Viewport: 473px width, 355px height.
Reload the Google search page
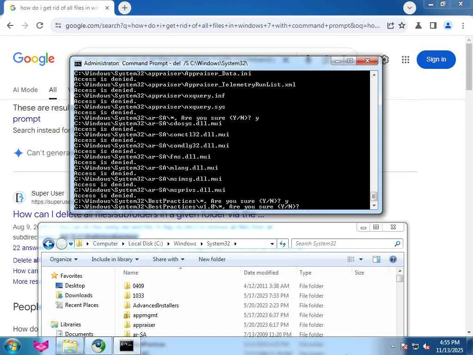pos(40,25)
